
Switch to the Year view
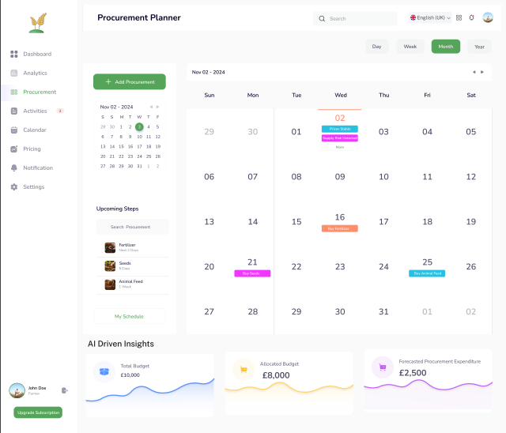tap(478, 47)
